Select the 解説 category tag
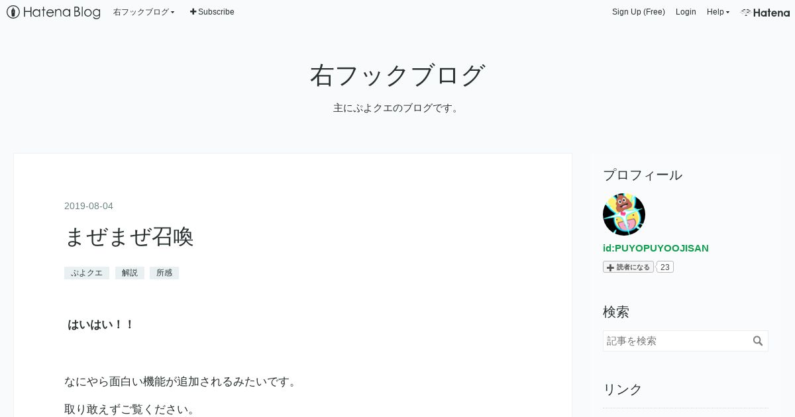795x417 pixels. 130,273
